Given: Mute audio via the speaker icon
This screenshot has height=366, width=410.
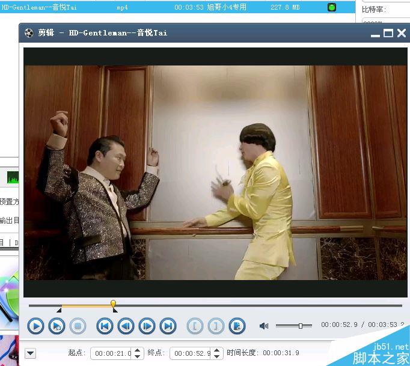Looking at the screenshot, I should (264, 326).
